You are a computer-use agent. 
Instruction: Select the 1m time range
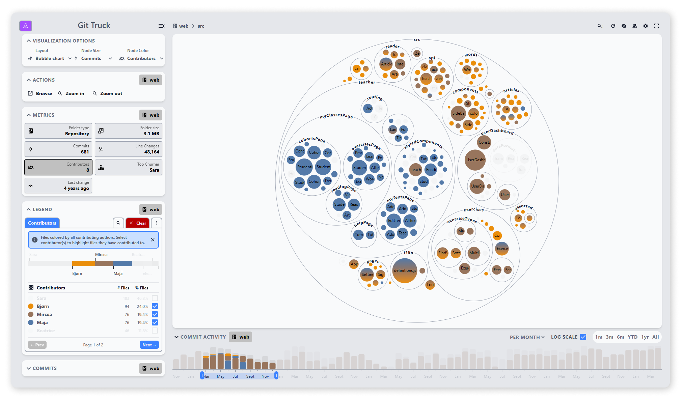[599, 337]
